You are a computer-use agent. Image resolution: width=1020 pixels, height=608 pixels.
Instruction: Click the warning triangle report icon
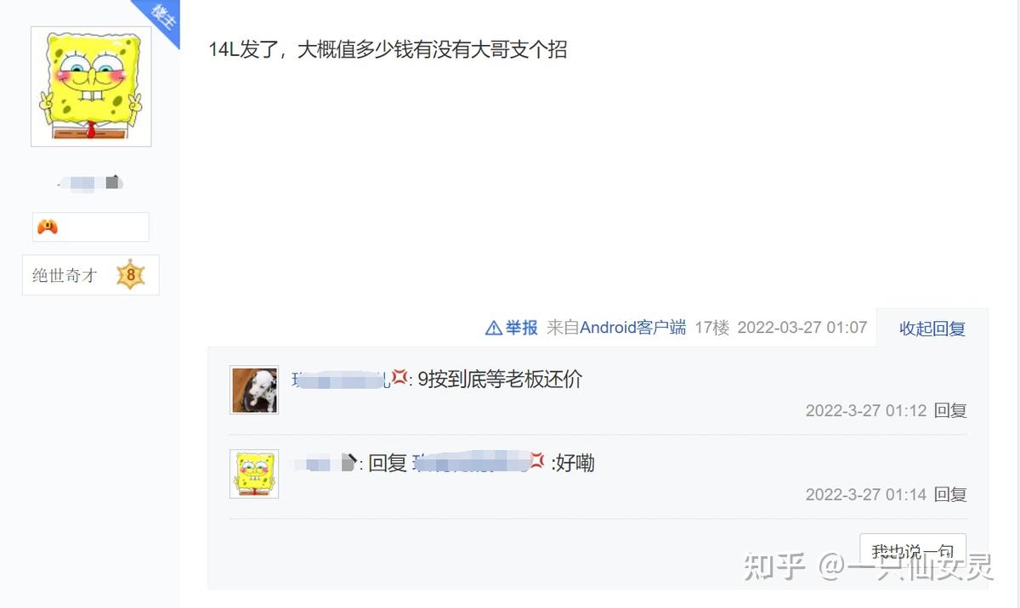tap(493, 328)
